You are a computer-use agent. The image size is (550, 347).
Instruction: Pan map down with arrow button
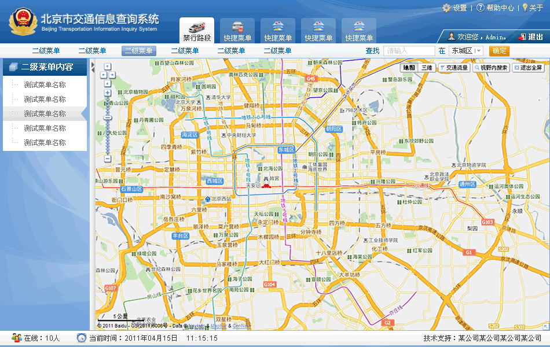(x=108, y=83)
